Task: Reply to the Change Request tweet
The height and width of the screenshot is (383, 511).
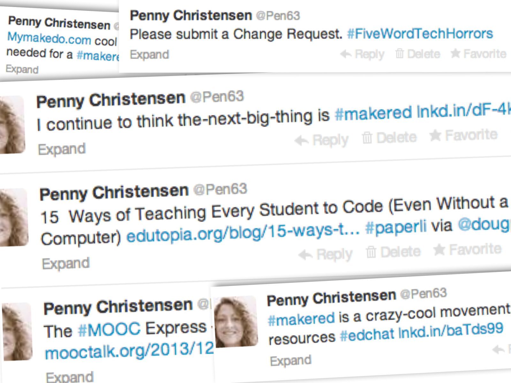Action: coord(362,54)
